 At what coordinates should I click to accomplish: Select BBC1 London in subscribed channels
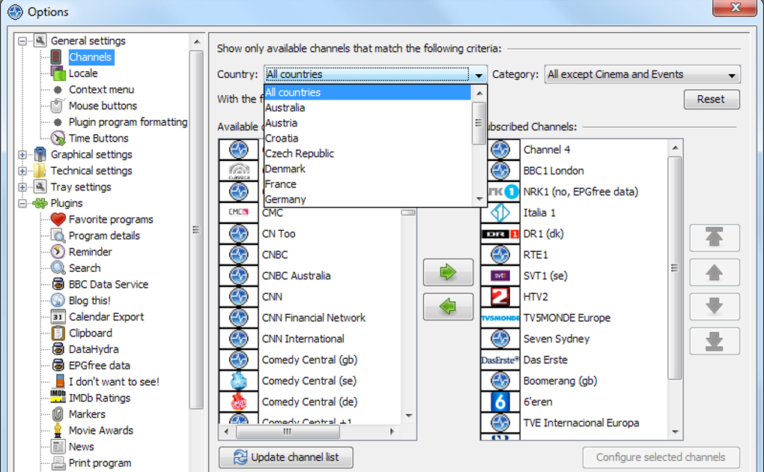(554, 171)
